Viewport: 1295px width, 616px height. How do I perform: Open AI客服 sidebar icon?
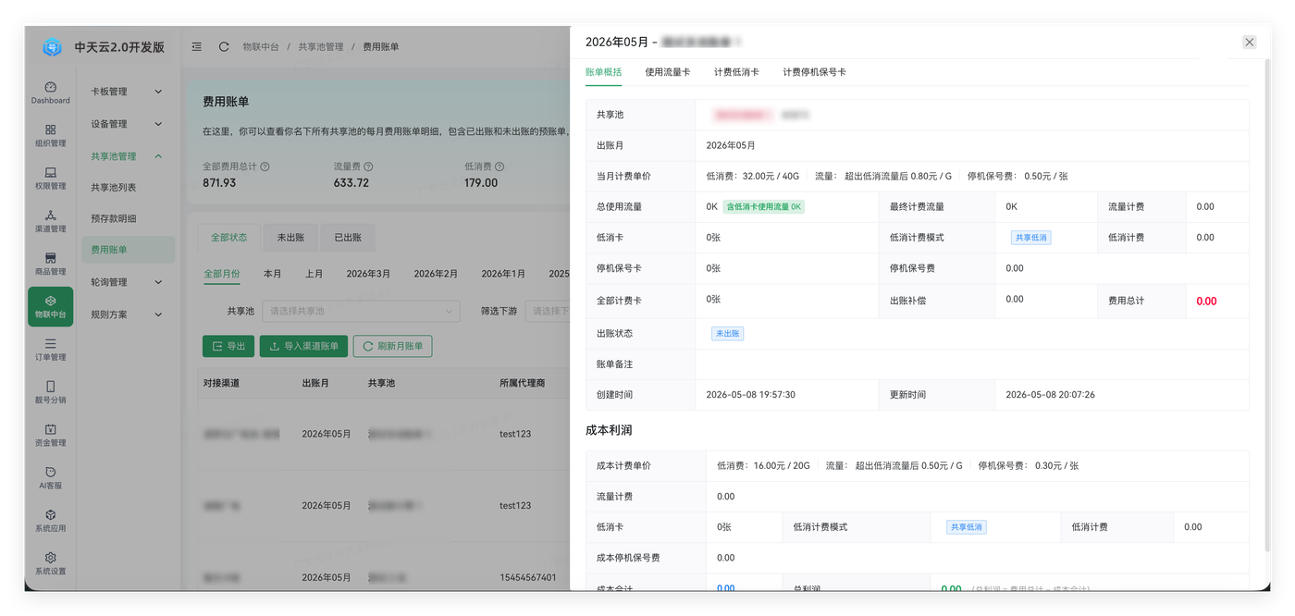50,477
